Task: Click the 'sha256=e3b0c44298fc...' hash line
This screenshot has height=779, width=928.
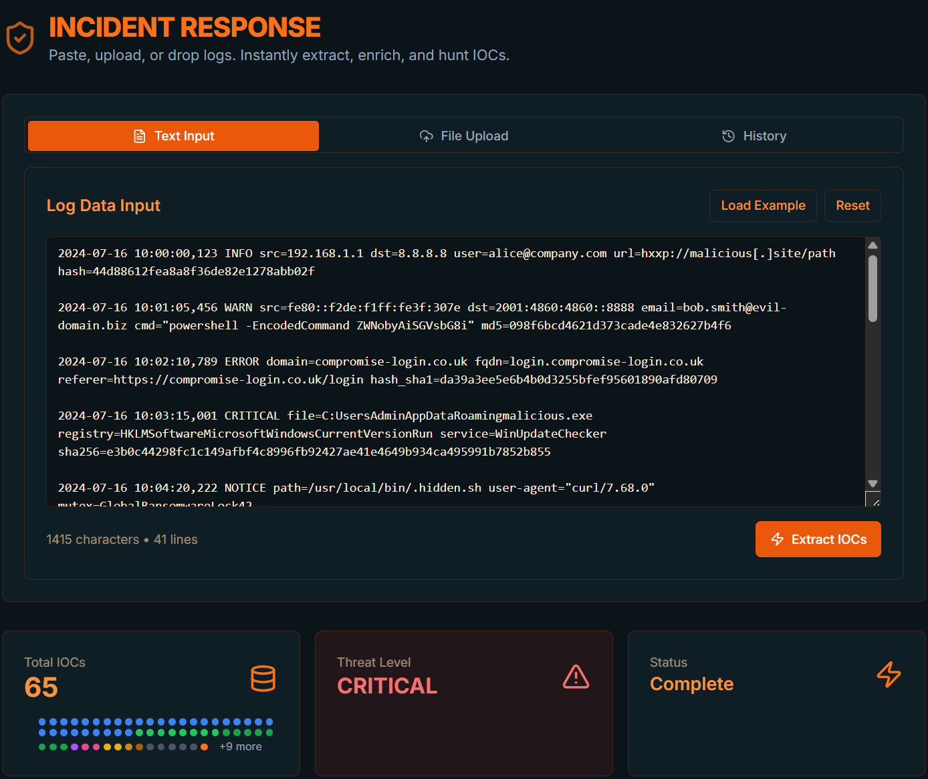Action: pos(304,452)
